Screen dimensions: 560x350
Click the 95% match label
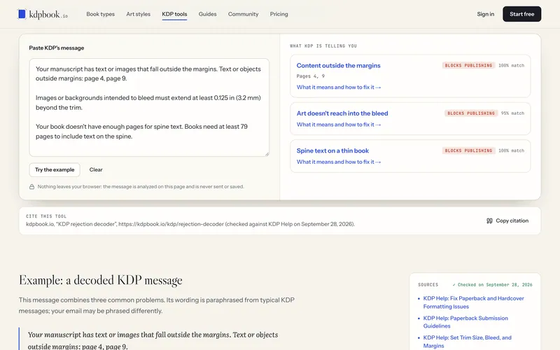512,113
